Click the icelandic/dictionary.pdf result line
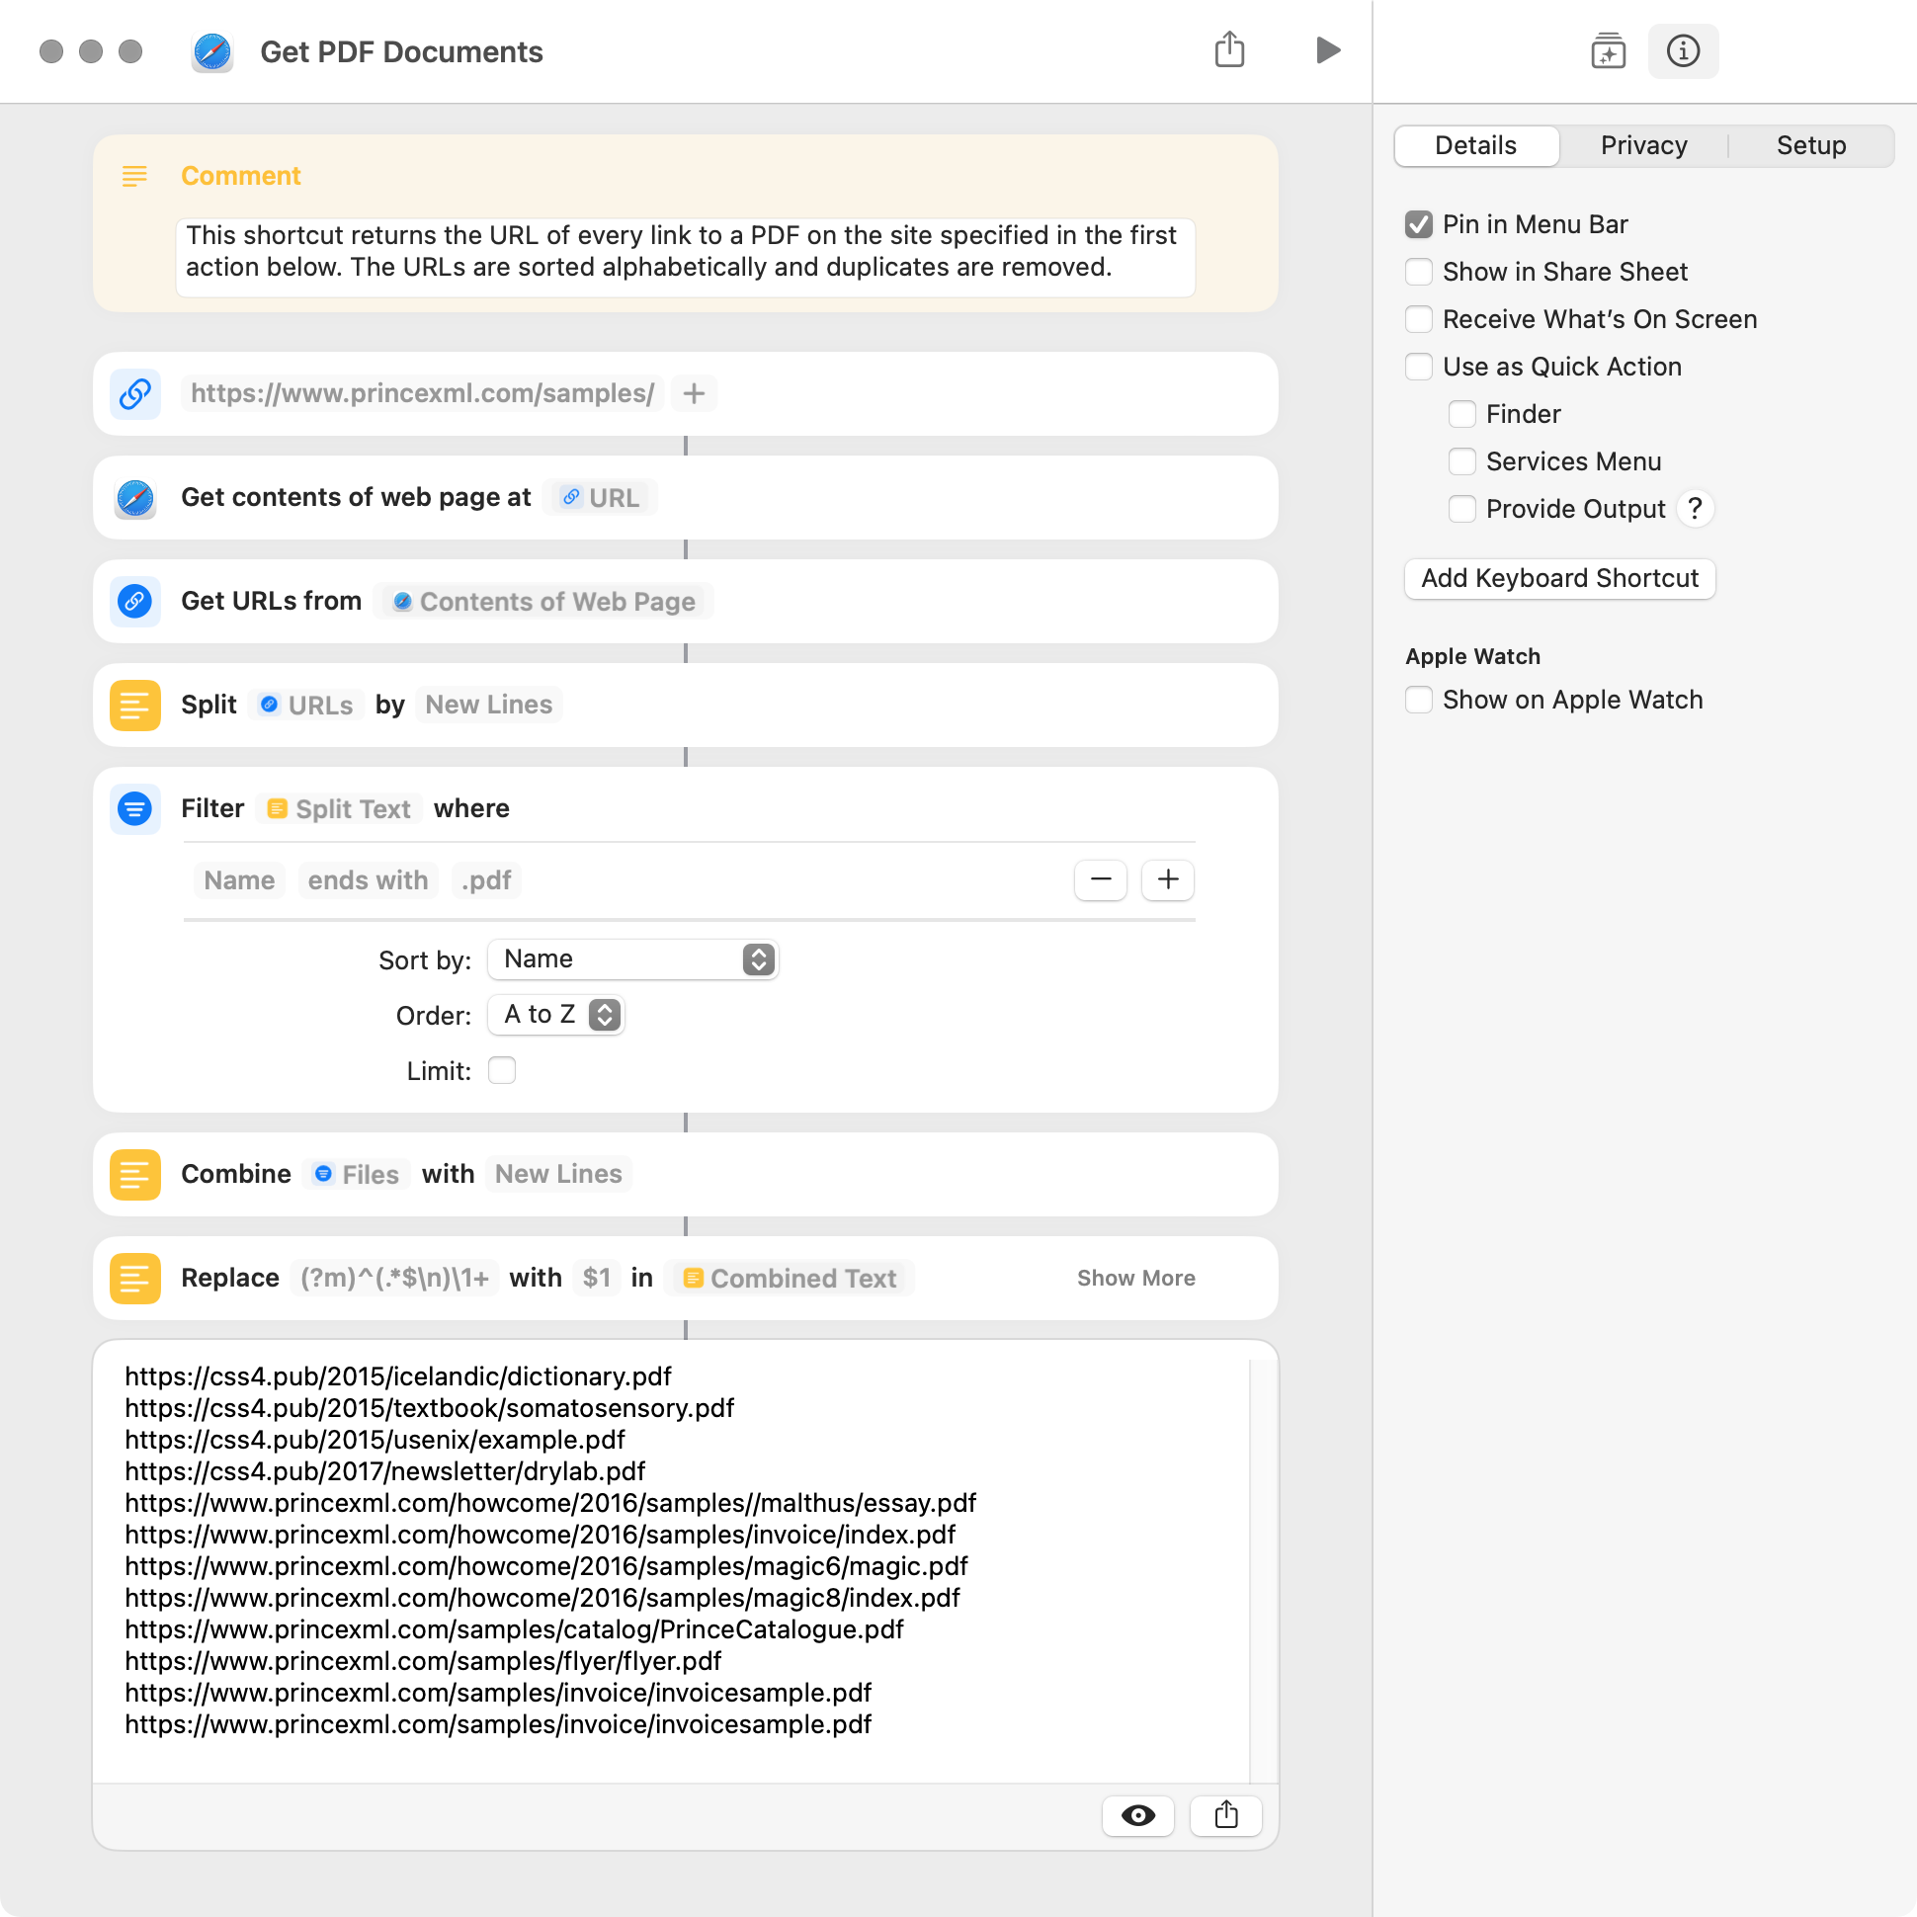The width and height of the screenshot is (1917, 1917). pos(398,1376)
